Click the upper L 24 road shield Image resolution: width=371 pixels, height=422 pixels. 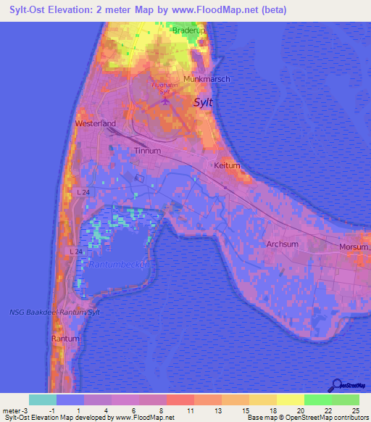(x=83, y=192)
